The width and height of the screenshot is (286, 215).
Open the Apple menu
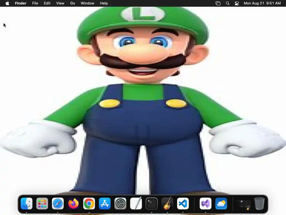pyautogui.click(x=7, y=3)
